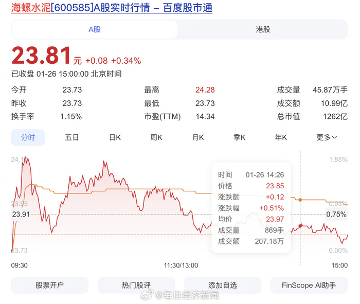360x304 pixels.
Task: Click the 股票开户 button
Action: (49, 285)
